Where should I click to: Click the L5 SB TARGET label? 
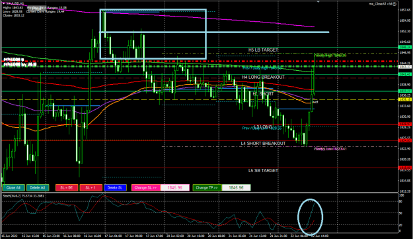tap(263, 170)
